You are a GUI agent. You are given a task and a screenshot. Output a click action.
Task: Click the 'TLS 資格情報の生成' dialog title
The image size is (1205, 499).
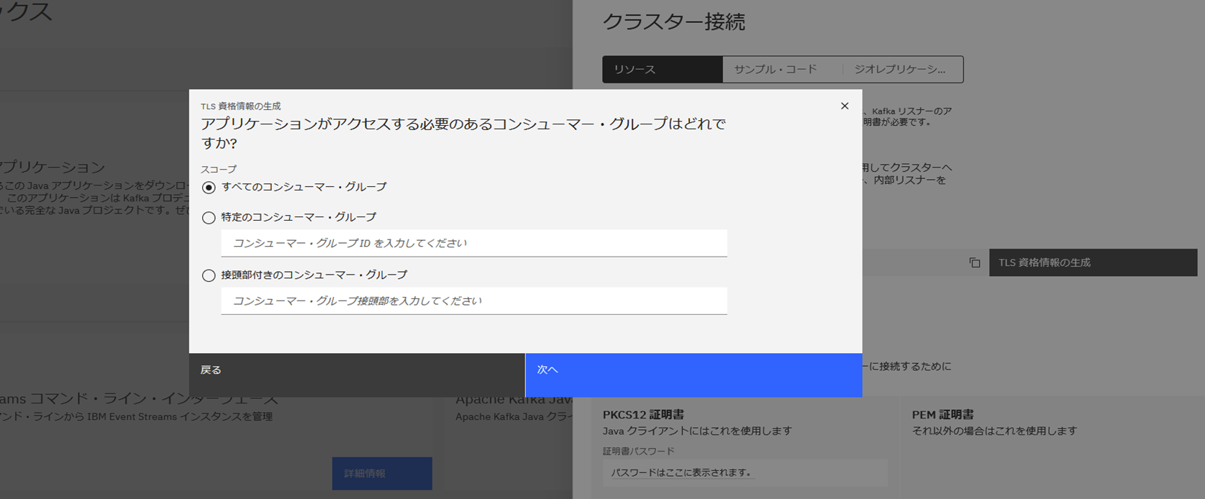[241, 106]
